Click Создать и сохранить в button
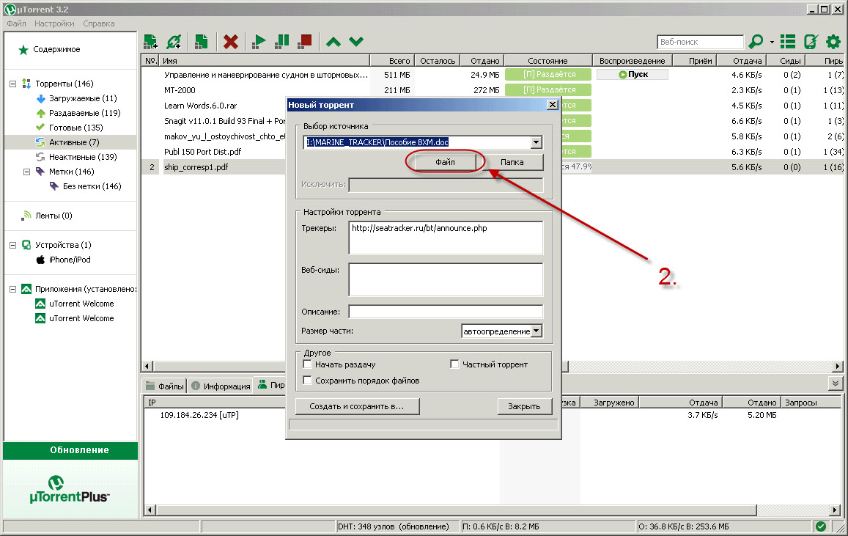Screen dimensions: 848x536 pos(358,406)
